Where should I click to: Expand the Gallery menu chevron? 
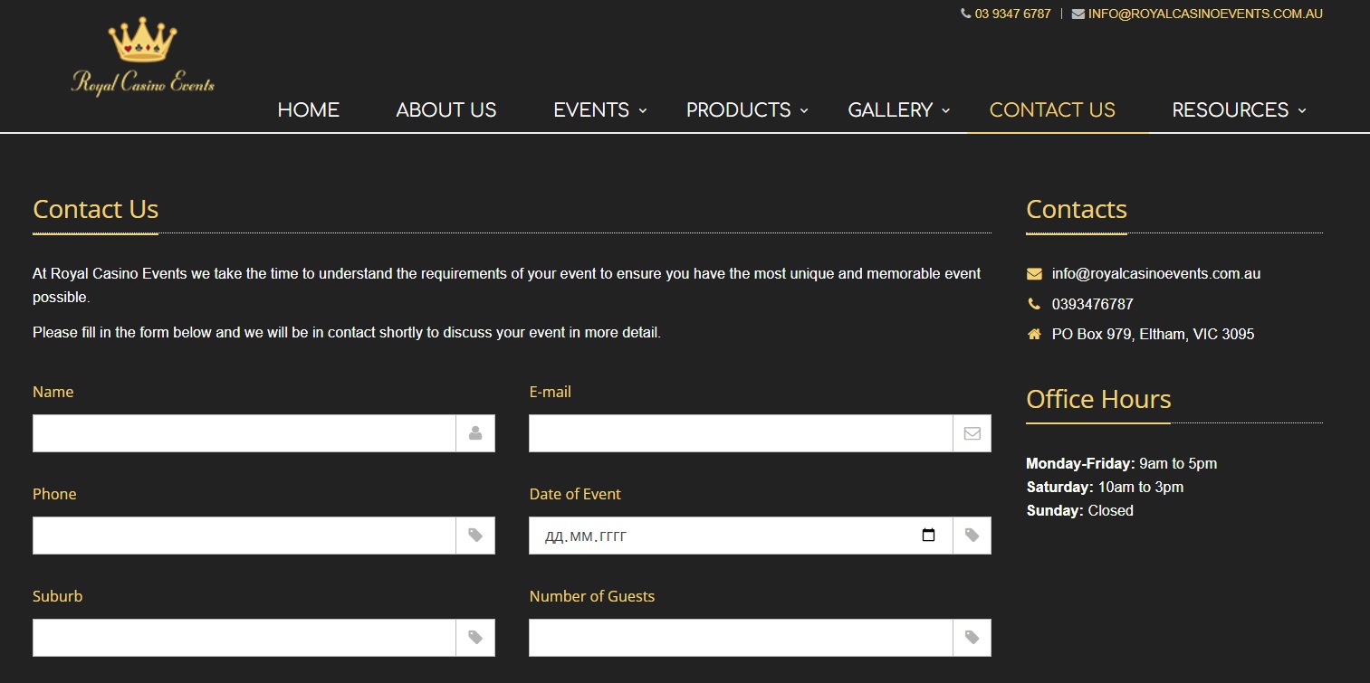tap(945, 110)
